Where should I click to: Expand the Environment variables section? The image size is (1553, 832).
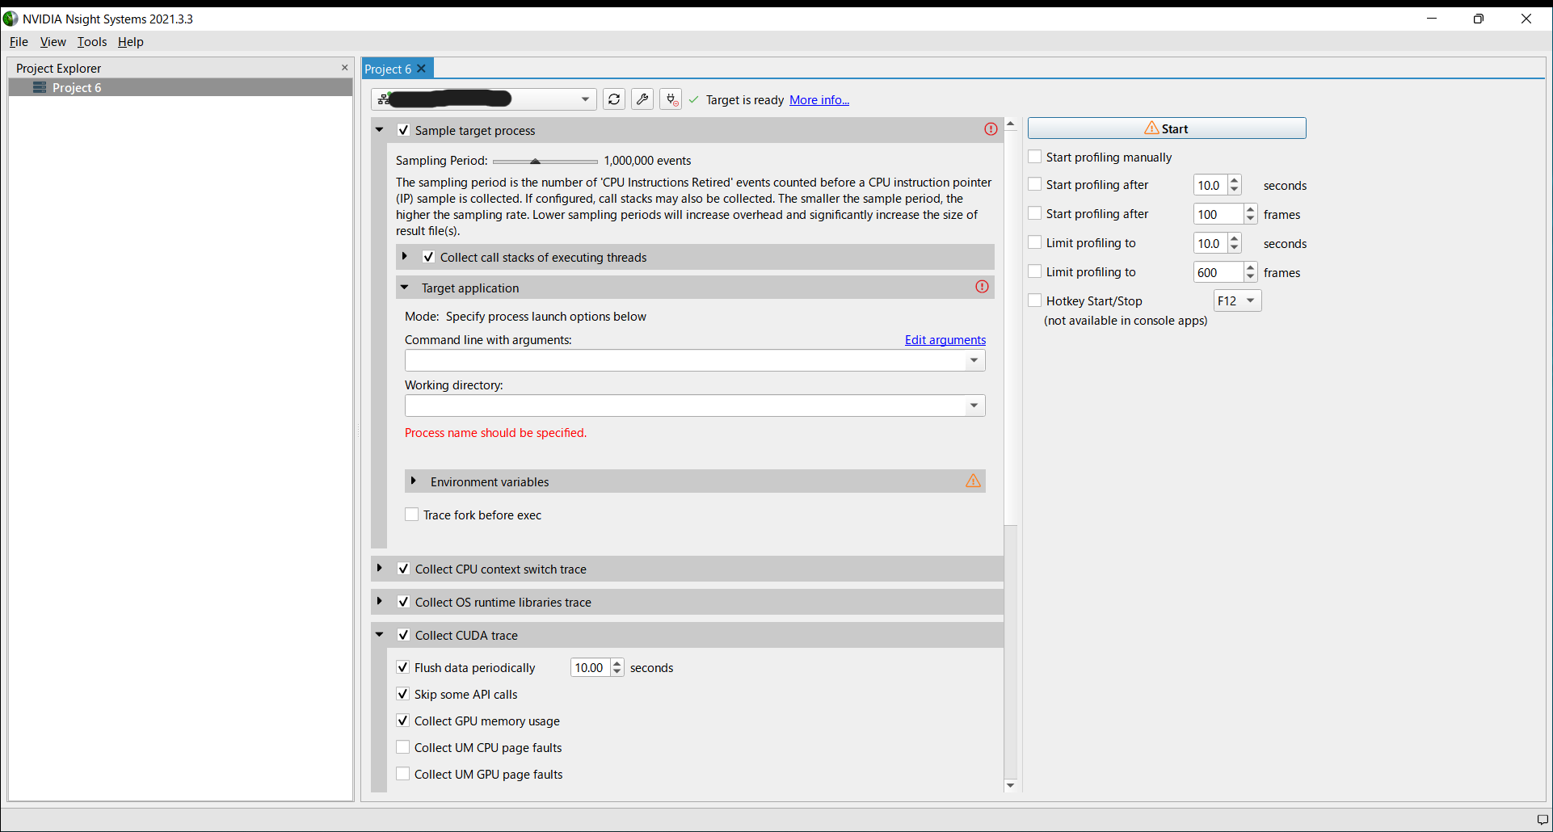coord(414,481)
